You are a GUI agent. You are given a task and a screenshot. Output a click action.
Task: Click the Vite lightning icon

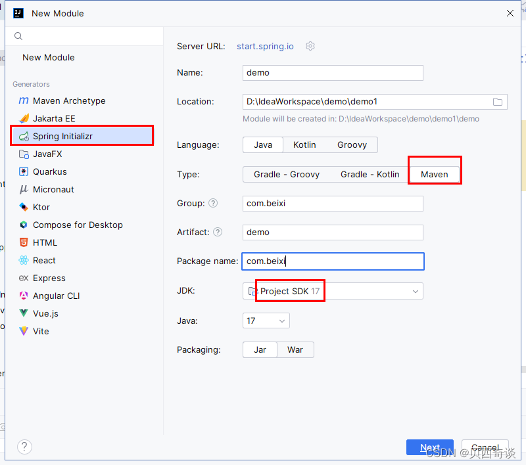[24, 331]
